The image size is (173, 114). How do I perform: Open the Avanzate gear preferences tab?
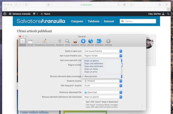(x=108, y=42)
